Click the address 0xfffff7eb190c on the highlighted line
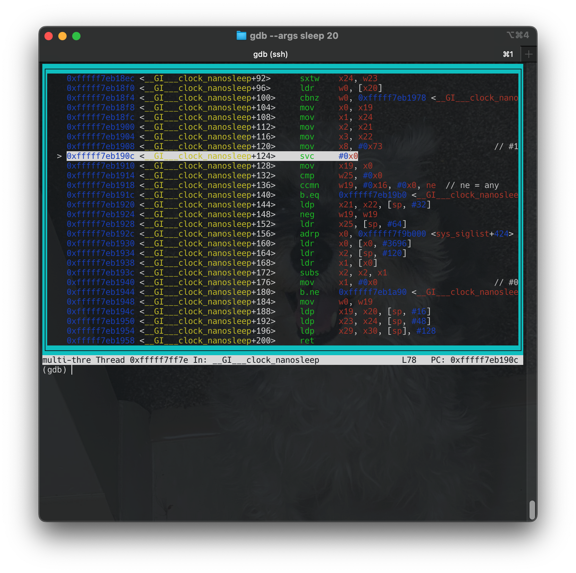The image size is (576, 573). [x=101, y=156]
